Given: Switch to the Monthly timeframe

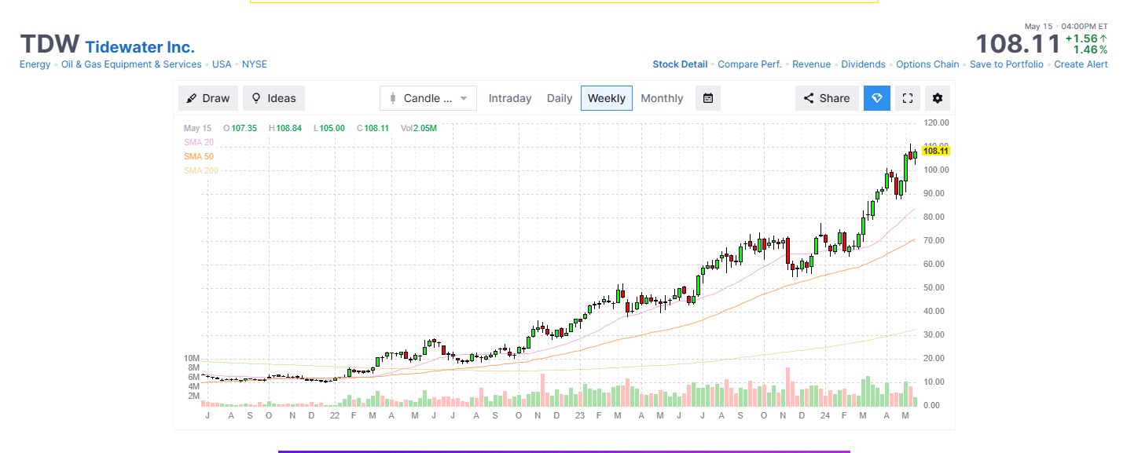Looking at the screenshot, I should (x=662, y=98).
